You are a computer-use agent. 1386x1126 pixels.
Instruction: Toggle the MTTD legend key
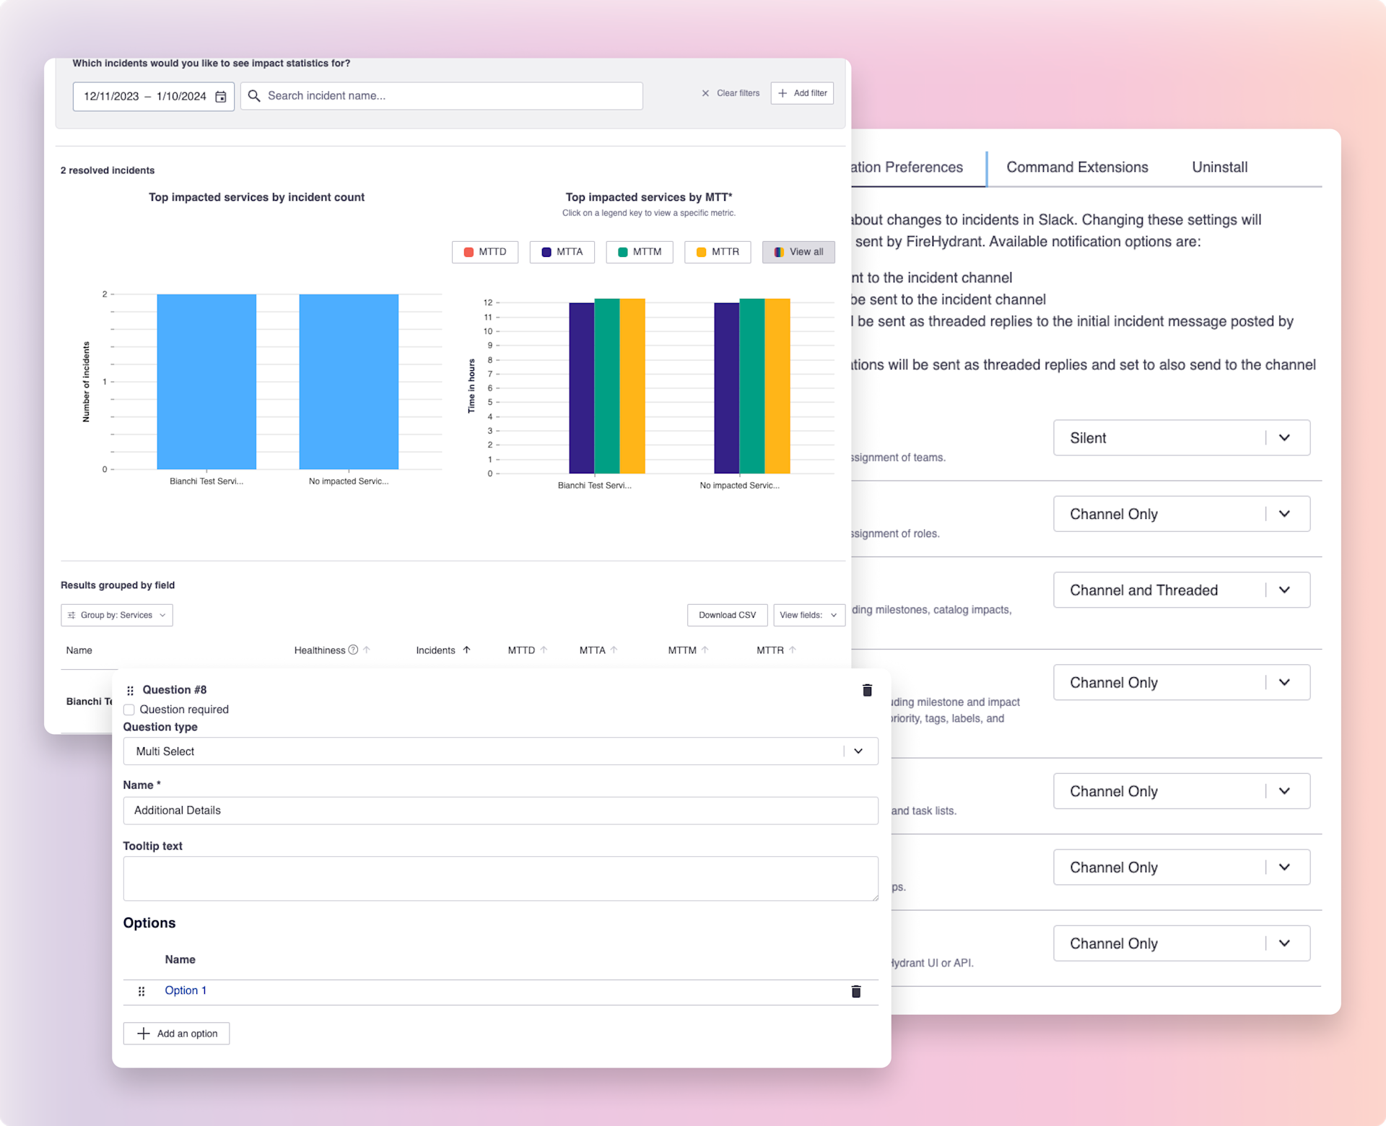(485, 252)
